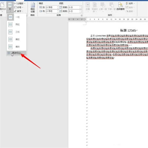148x148 pixels.
Task: Open the Group (组合) dropdown
Action: pos(130,7)
